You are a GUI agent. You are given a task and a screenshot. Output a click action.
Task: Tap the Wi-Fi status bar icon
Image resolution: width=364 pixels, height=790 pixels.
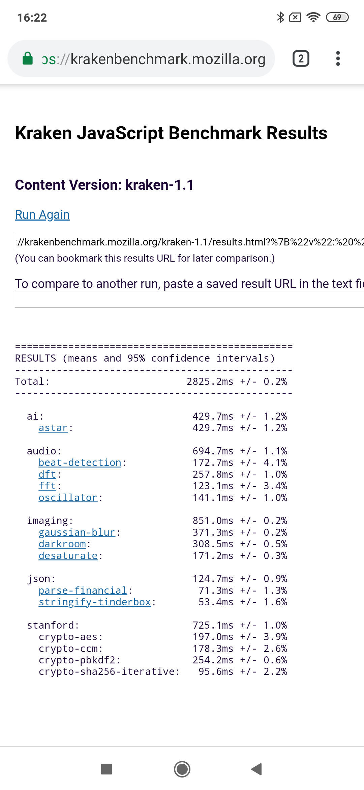pos(313,17)
